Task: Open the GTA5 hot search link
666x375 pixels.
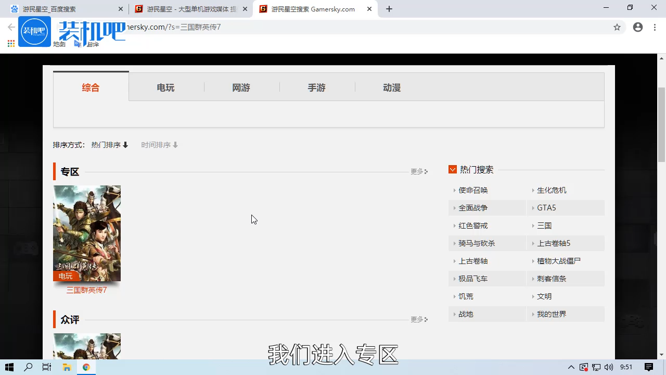Action: (x=546, y=207)
